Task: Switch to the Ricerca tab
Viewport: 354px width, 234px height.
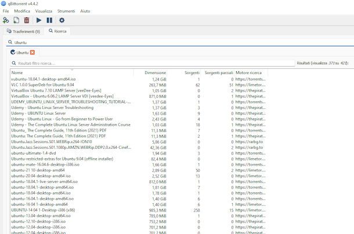Action: click(57, 31)
